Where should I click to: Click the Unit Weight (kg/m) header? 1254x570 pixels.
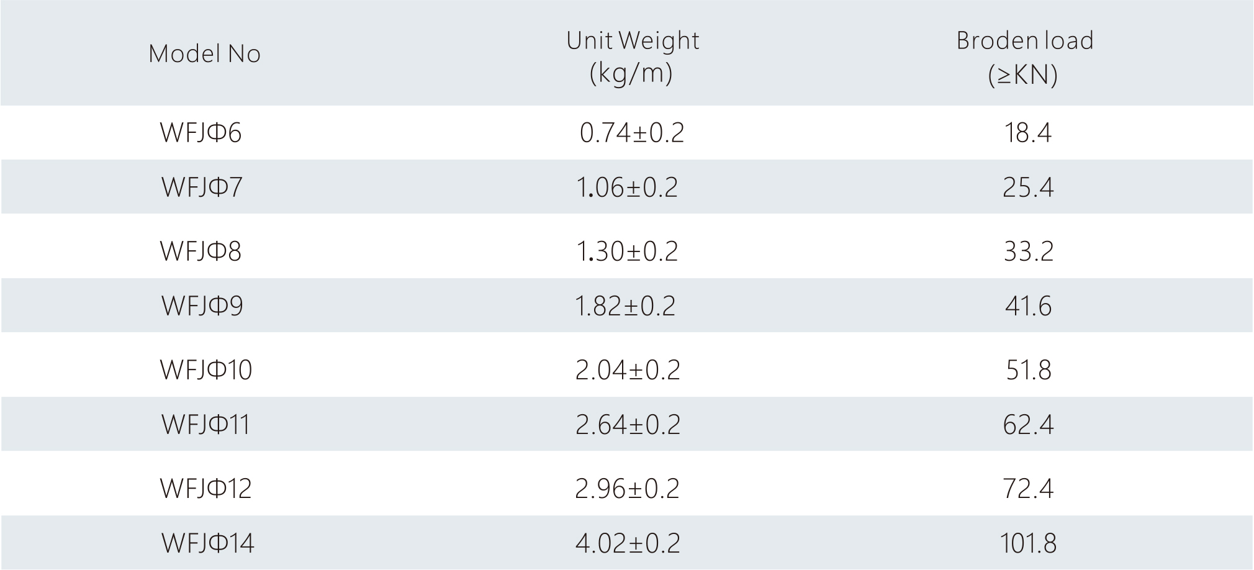[x=632, y=57]
